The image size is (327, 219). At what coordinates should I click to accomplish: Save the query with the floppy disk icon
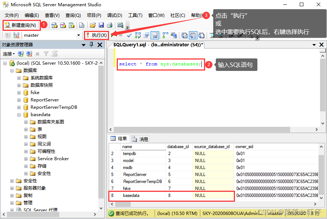(x=101, y=25)
